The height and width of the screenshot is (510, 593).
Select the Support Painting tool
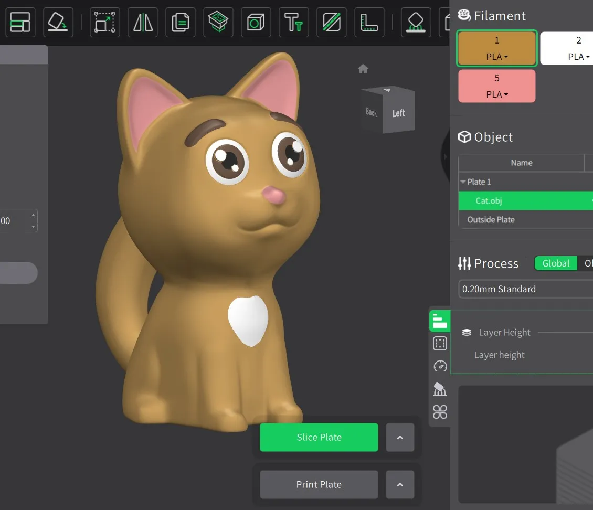click(x=416, y=22)
